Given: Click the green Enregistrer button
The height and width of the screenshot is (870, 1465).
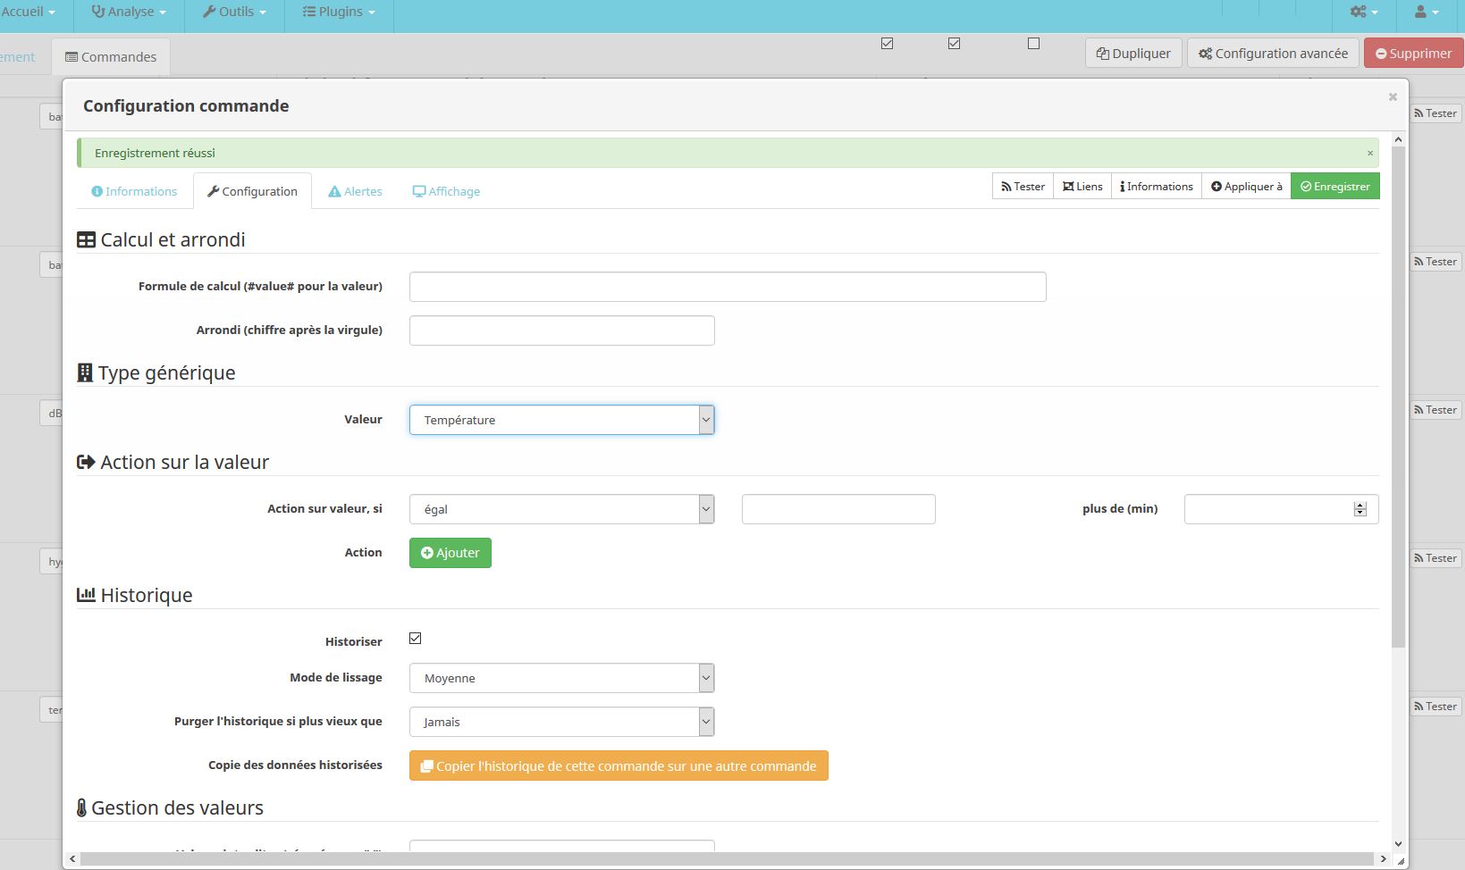Looking at the screenshot, I should [1335, 186].
